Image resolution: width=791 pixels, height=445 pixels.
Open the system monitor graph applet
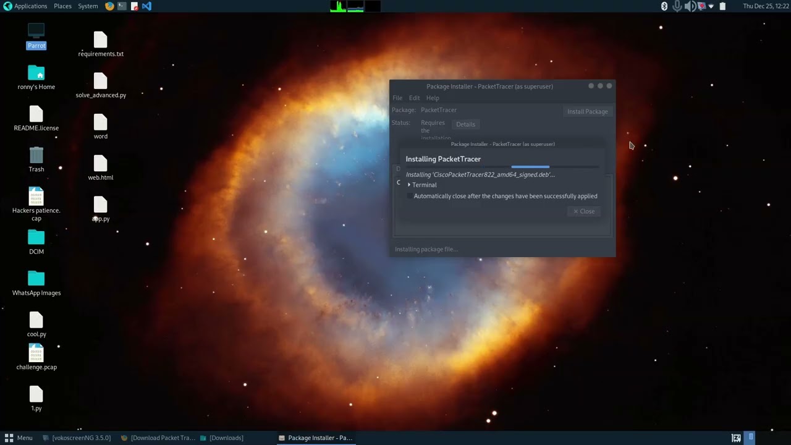355,6
